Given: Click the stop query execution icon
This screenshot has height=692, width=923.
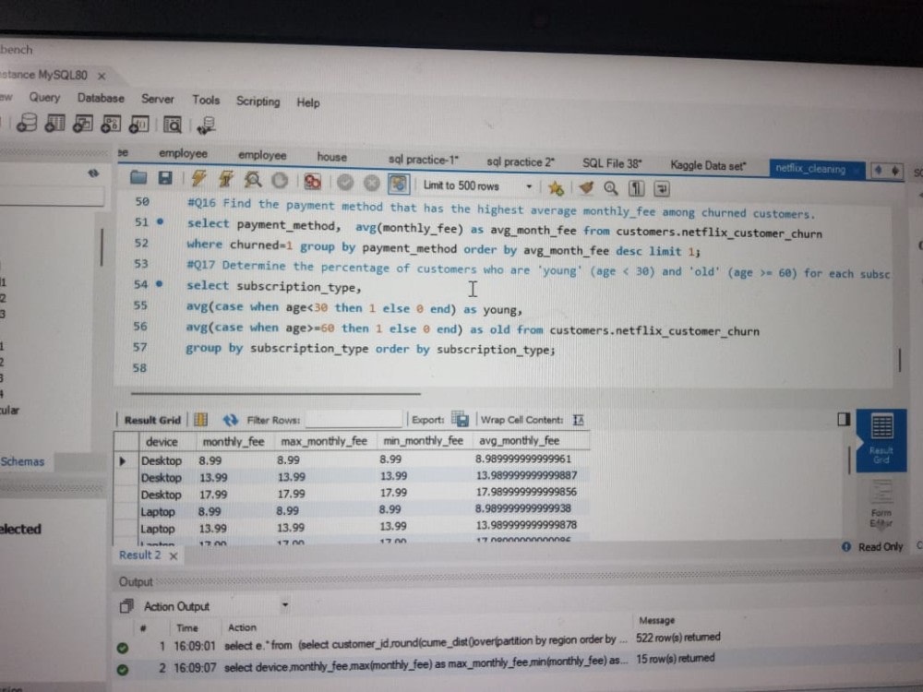Looking at the screenshot, I should tap(281, 181).
